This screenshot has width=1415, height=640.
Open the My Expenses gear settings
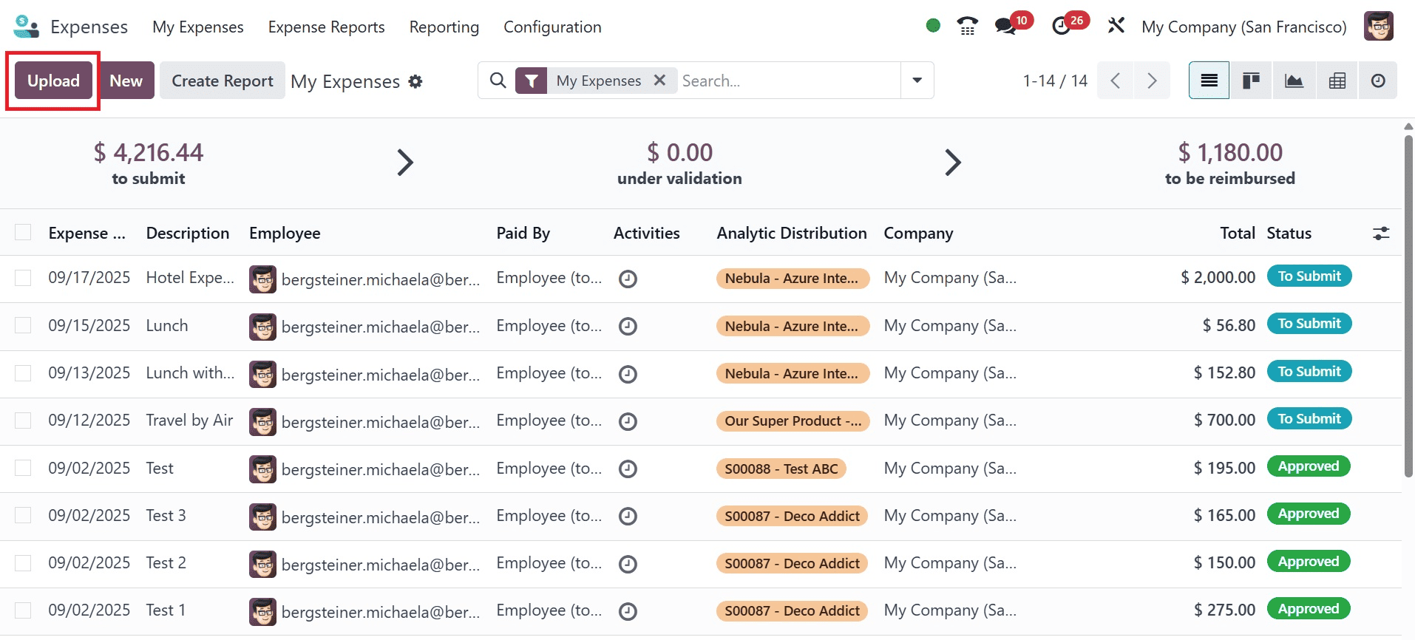click(x=415, y=81)
